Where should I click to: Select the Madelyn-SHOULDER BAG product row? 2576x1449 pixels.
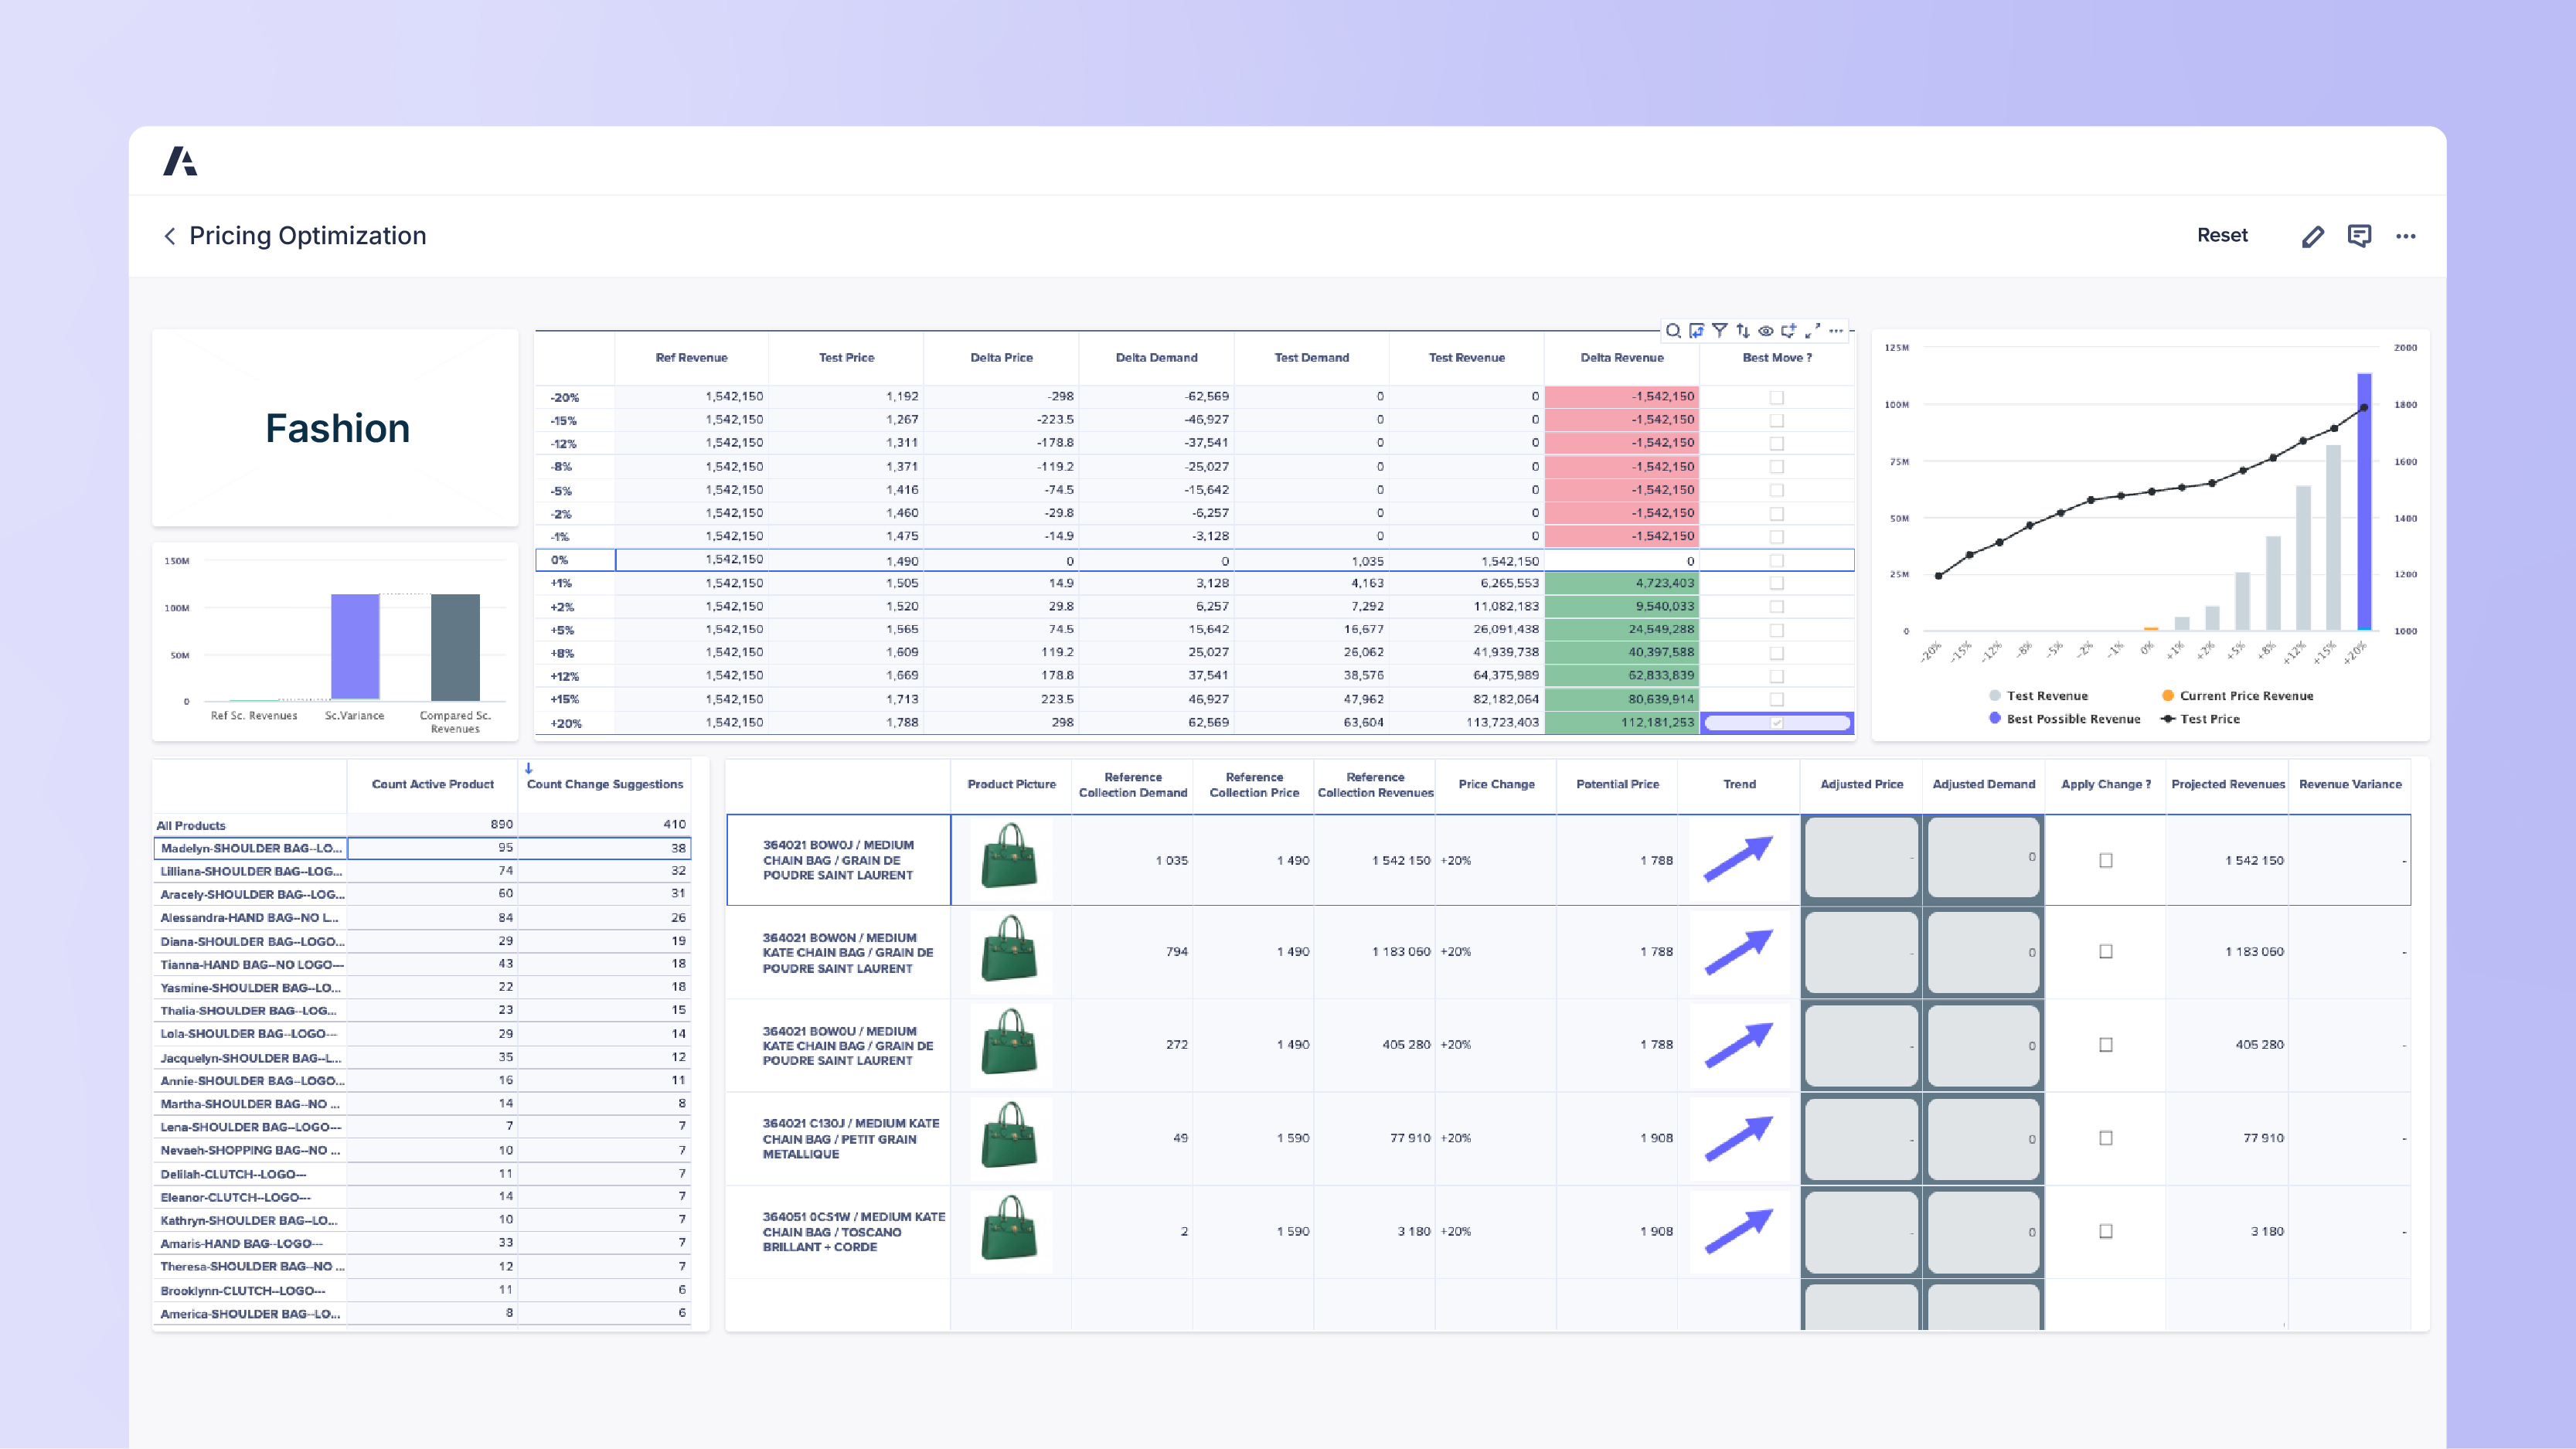click(x=250, y=847)
